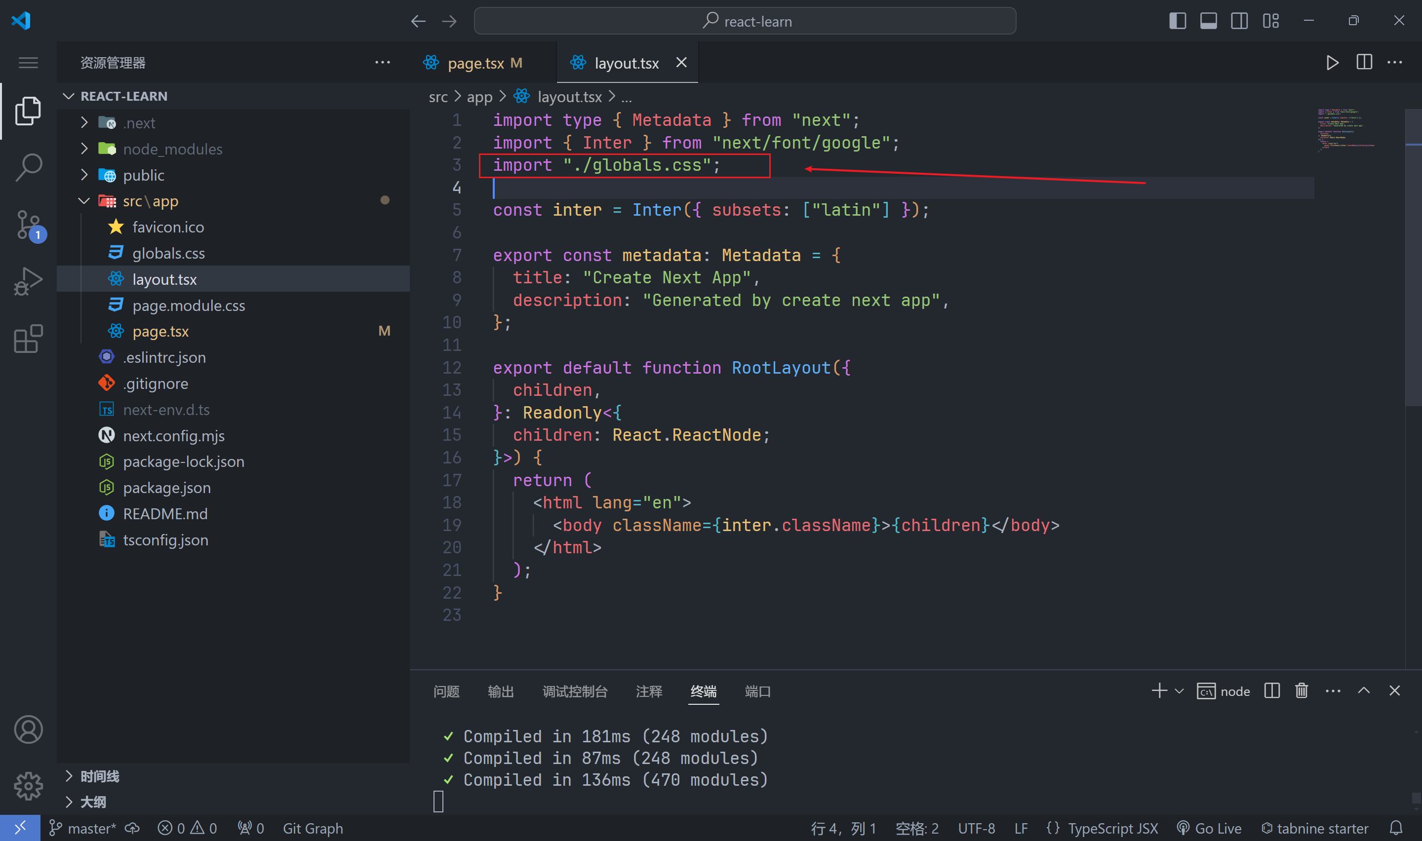Click the master branch indicator
Image resolution: width=1422 pixels, height=841 pixels.
(83, 829)
